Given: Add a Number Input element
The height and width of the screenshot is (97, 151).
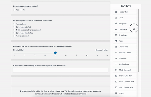Looking at the screenshot, I should (125, 64).
